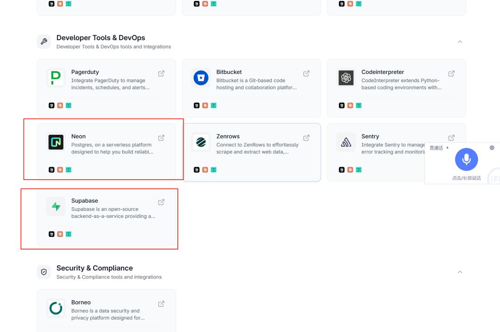Open Supabase external link icon
Viewport: 500px width, 332px height.
(x=162, y=202)
